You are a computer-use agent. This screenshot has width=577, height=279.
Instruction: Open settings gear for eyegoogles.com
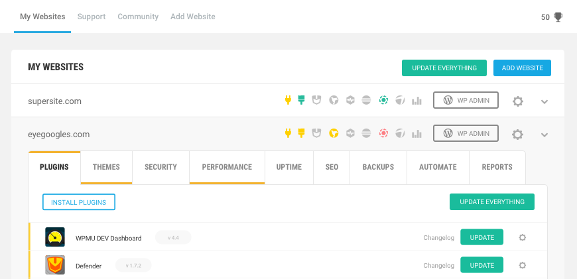point(518,135)
